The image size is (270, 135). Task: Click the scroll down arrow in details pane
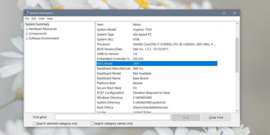tap(237, 111)
